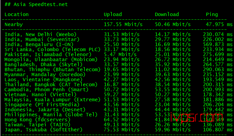
Task: Select 'Japan, Tsukuba (SoftEther)' row
Action: pyautogui.click(x=119, y=130)
